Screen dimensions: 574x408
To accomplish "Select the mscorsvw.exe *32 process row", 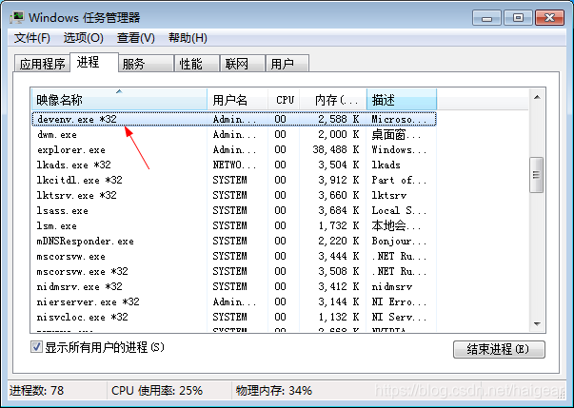I will coord(234,271).
